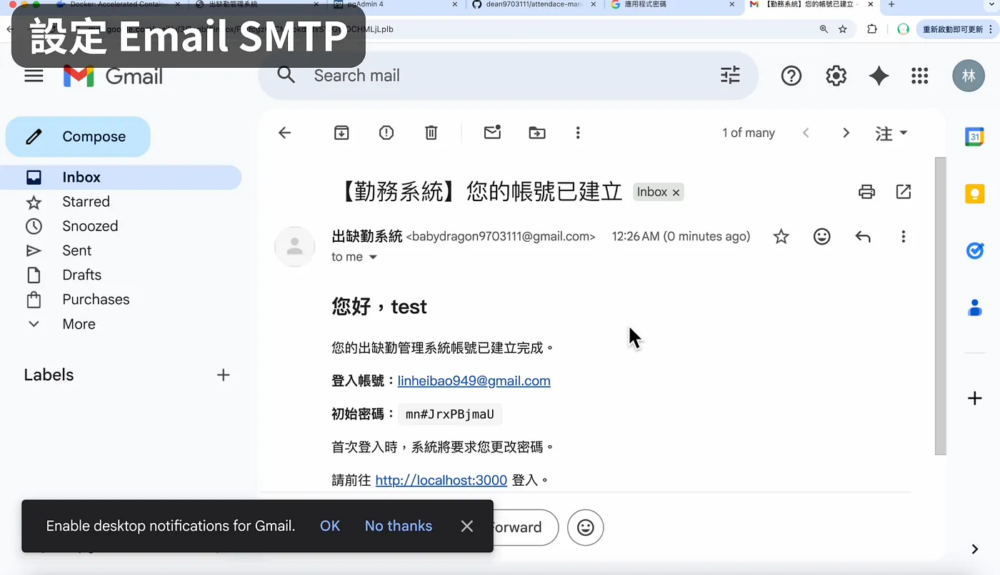Viewport: 1000px width, 575px height.
Task: Open the Snoozed folder
Action: (x=90, y=226)
